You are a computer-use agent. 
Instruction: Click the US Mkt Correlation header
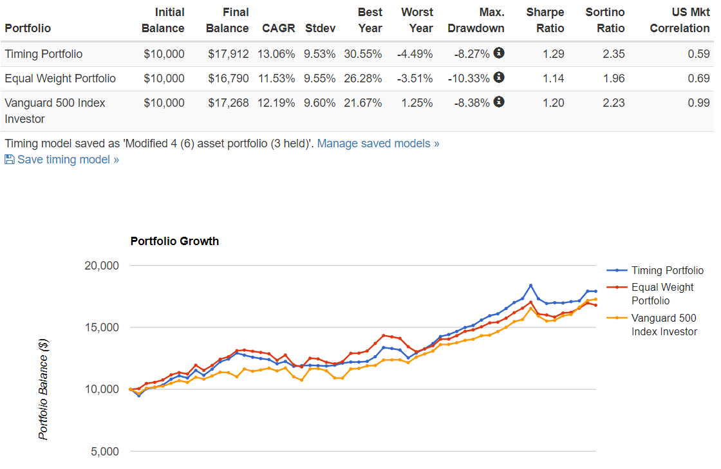[x=679, y=20]
